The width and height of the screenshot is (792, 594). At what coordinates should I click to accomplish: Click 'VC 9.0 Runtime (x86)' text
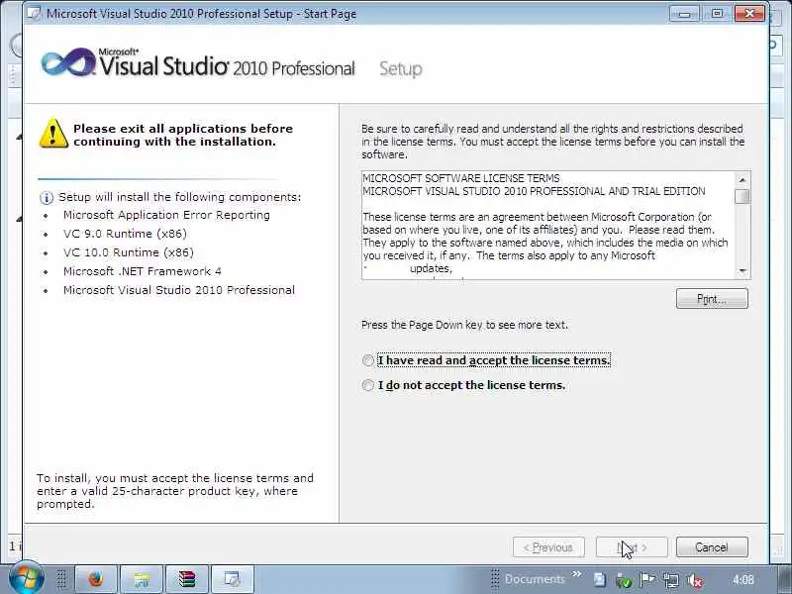coord(126,234)
